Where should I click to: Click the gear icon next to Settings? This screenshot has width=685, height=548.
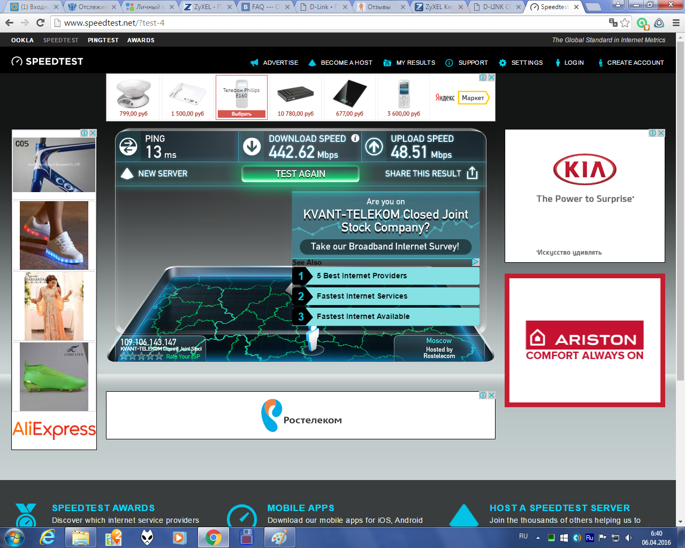(503, 63)
